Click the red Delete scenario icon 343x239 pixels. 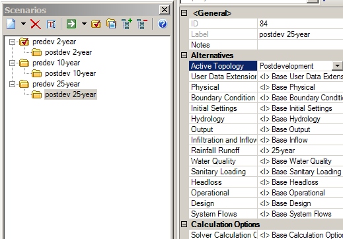36,24
